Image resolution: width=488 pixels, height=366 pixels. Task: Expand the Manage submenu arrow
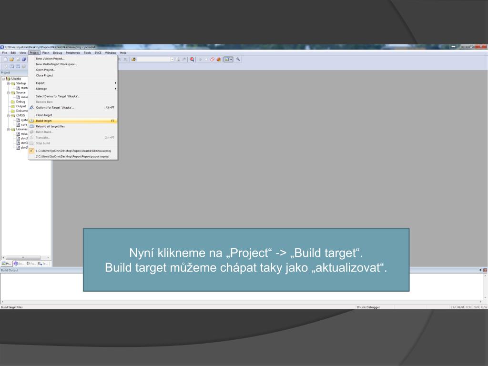(x=116, y=89)
